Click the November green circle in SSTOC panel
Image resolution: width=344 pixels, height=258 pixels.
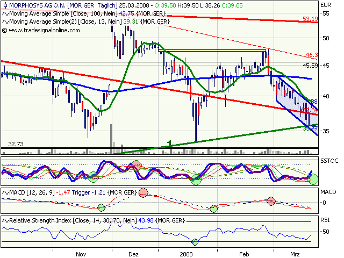click(93, 177)
